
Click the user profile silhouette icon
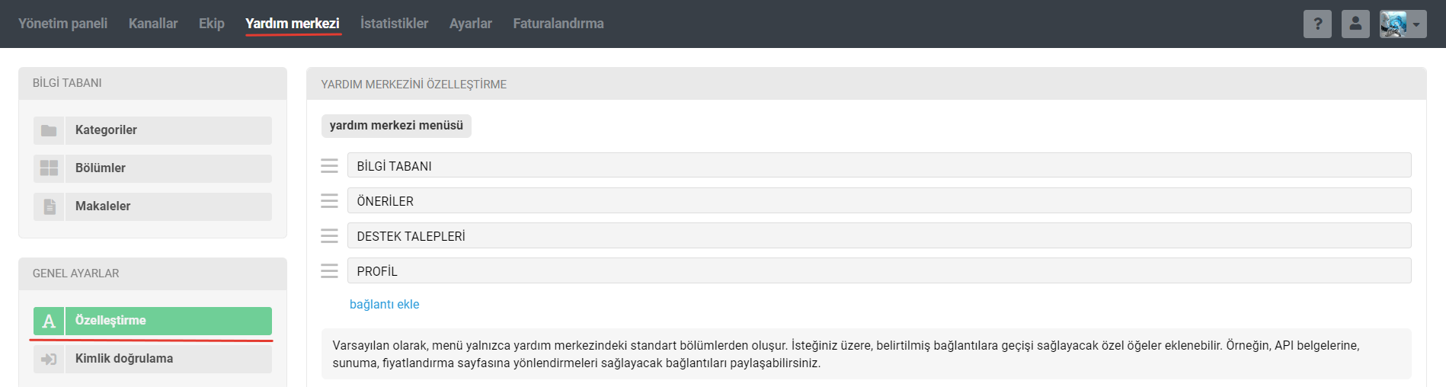point(1355,24)
